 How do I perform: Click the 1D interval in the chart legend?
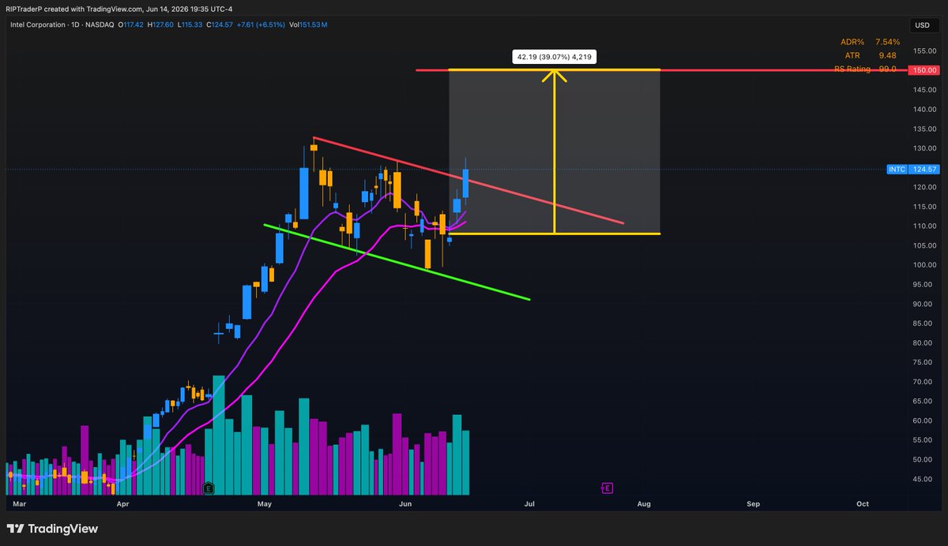76,25
